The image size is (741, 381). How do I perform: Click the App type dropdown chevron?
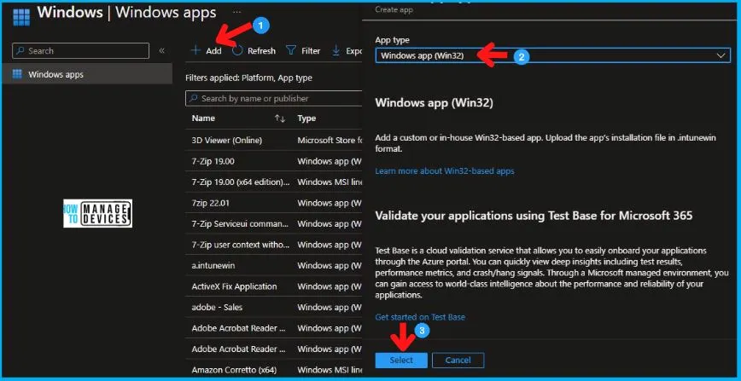(x=721, y=55)
